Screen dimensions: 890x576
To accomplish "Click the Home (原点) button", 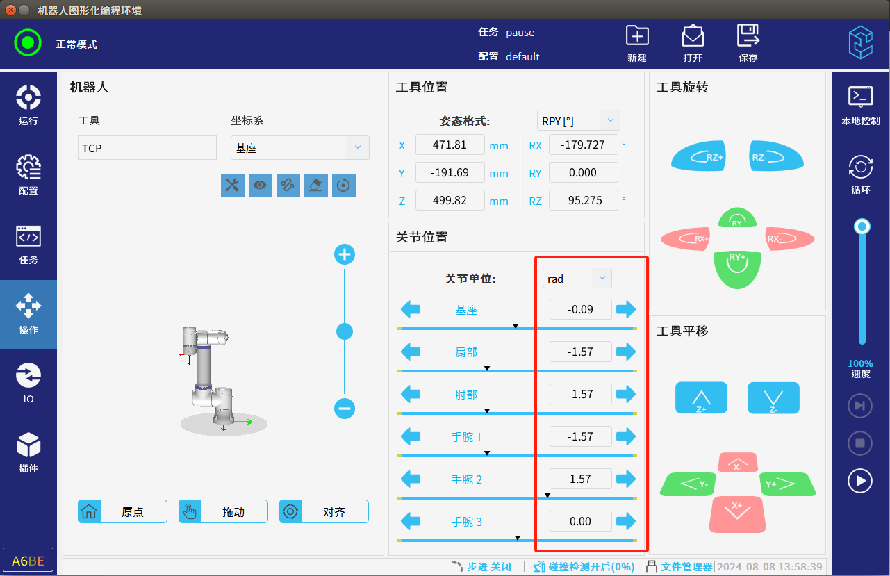I will pos(122,512).
